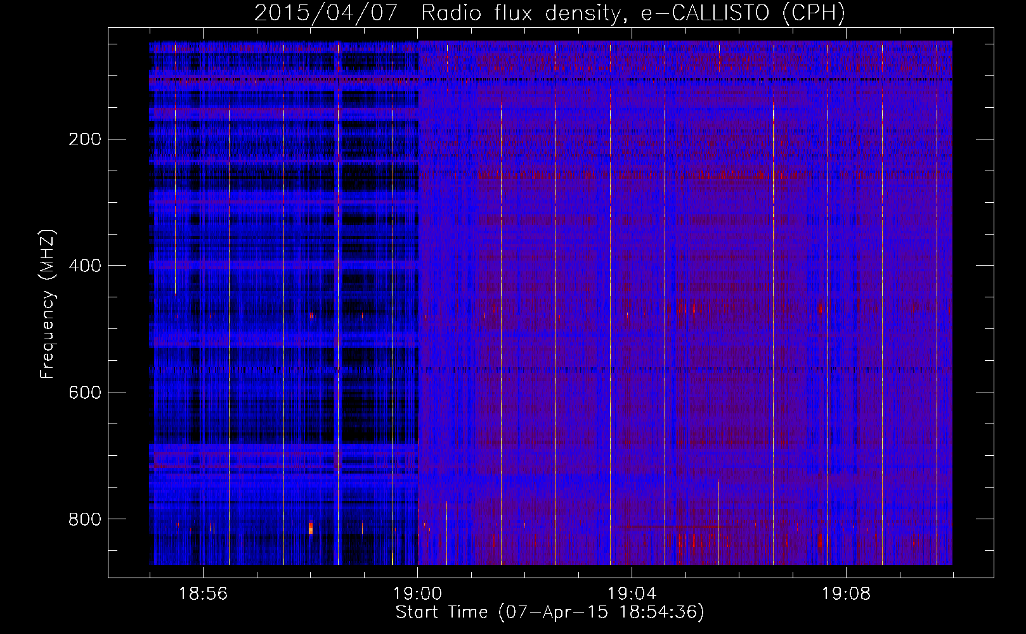Image resolution: width=1026 pixels, height=634 pixels.
Task: Click the 200 frequency tick label
Action: click(x=85, y=139)
